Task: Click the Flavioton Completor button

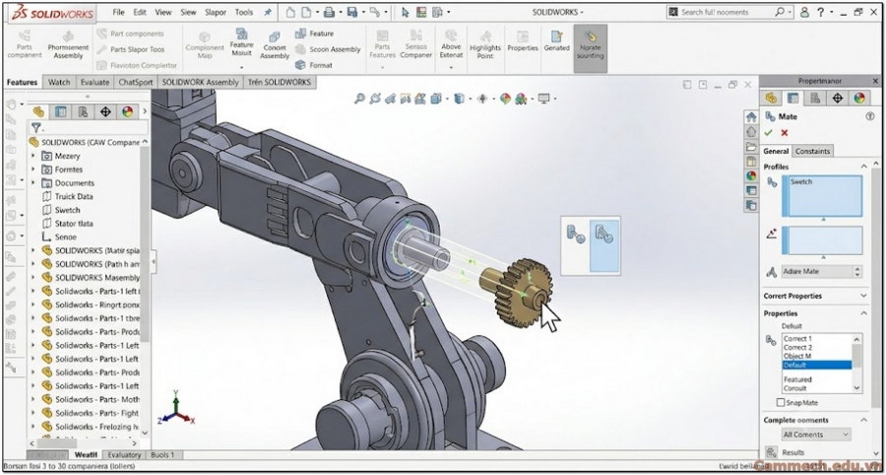Action: (137, 65)
